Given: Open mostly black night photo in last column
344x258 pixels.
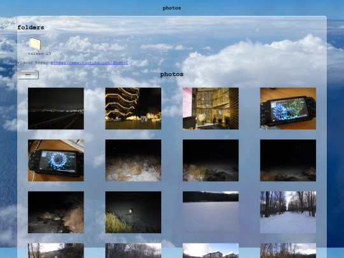Looking at the screenshot, I should pos(288,161).
